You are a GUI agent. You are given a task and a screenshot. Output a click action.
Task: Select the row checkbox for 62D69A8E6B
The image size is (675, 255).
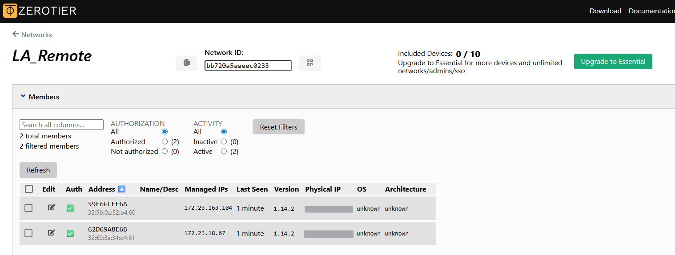pos(28,233)
